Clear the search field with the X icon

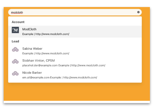point(138,12)
